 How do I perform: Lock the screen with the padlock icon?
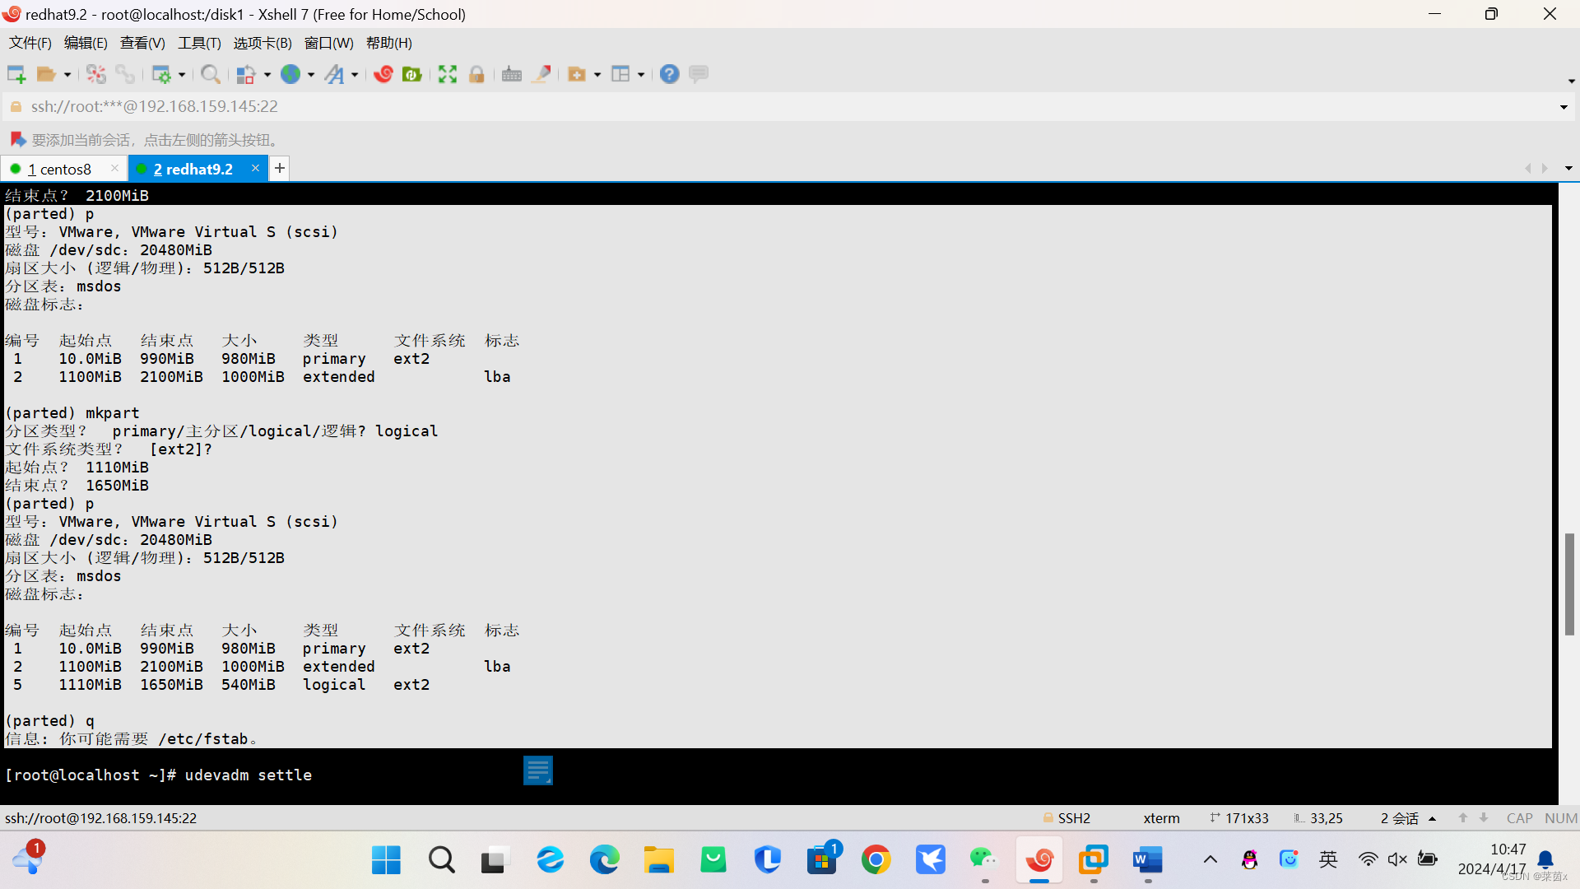477,73
